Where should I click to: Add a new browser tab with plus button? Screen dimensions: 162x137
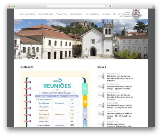coord(154,7)
